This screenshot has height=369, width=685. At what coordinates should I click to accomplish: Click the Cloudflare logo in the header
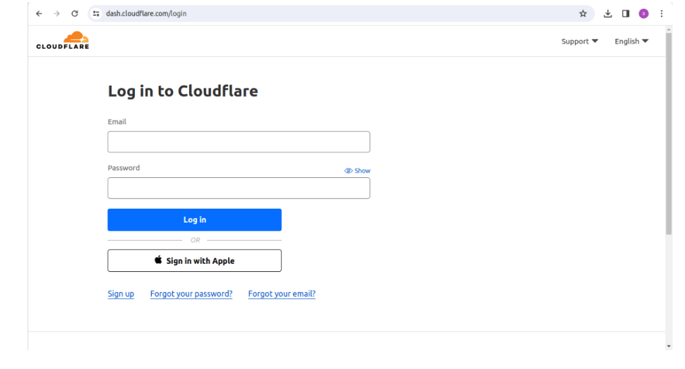[x=62, y=40]
